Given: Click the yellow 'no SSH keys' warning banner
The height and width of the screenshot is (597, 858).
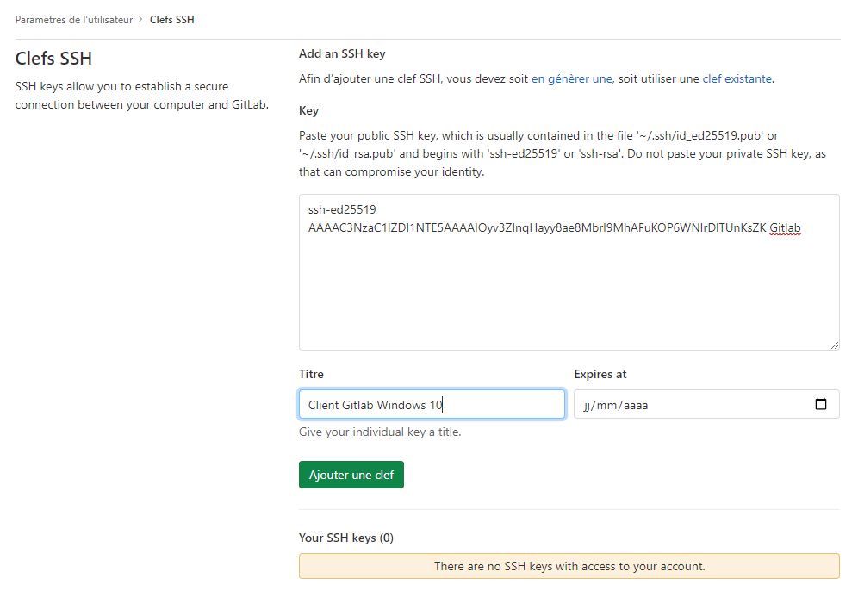Looking at the screenshot, I should pyautogui.click(x=569, y=565).
